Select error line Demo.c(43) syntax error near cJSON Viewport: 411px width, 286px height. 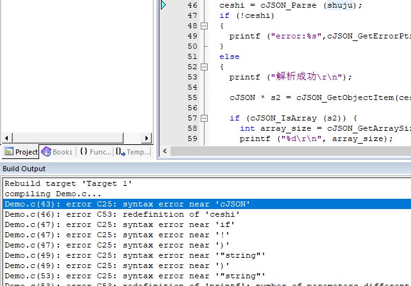click(x=207, y=204)
